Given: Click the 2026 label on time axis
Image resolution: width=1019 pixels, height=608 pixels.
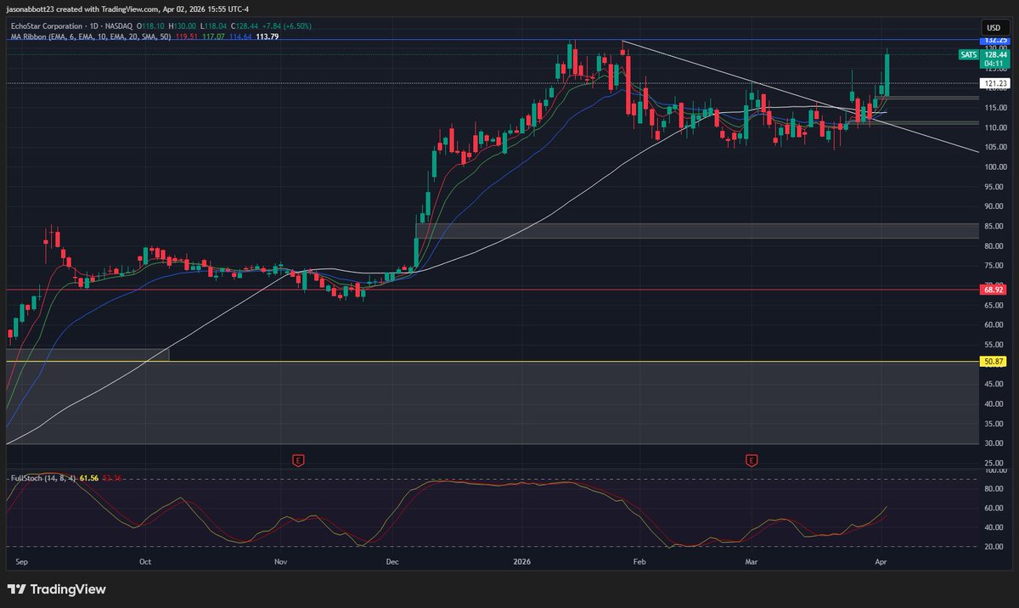Looking at the screenshot, I should 522,562.
